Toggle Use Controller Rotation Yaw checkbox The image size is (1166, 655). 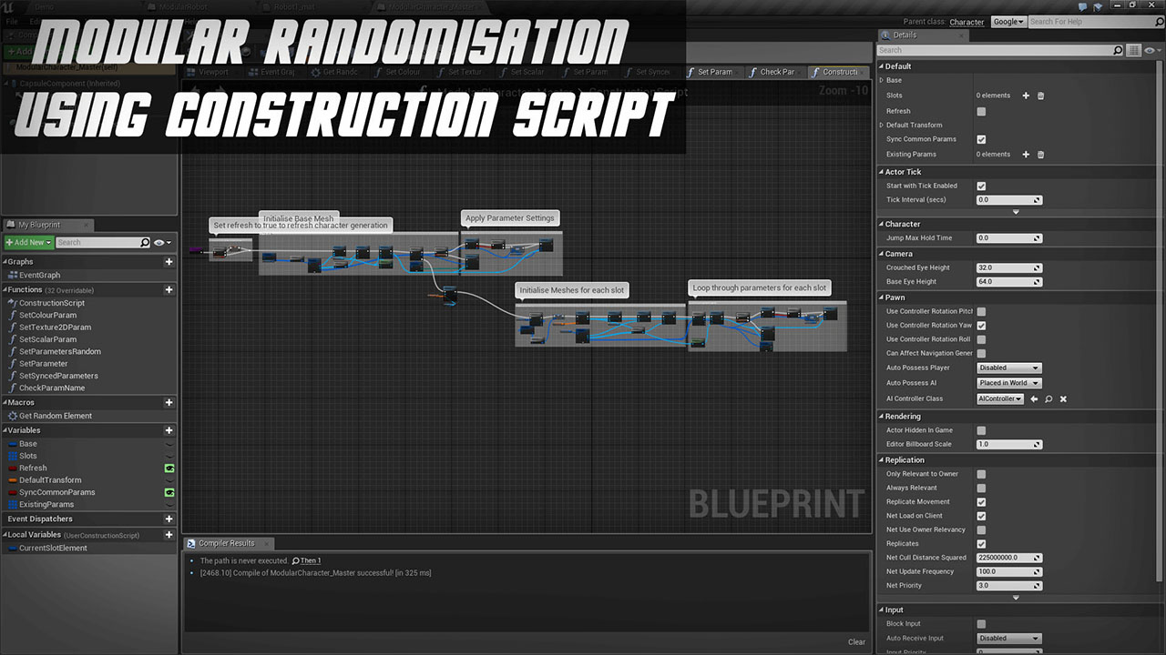coord(981,325)
